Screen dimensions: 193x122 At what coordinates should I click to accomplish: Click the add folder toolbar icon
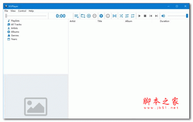coord(83,16)
